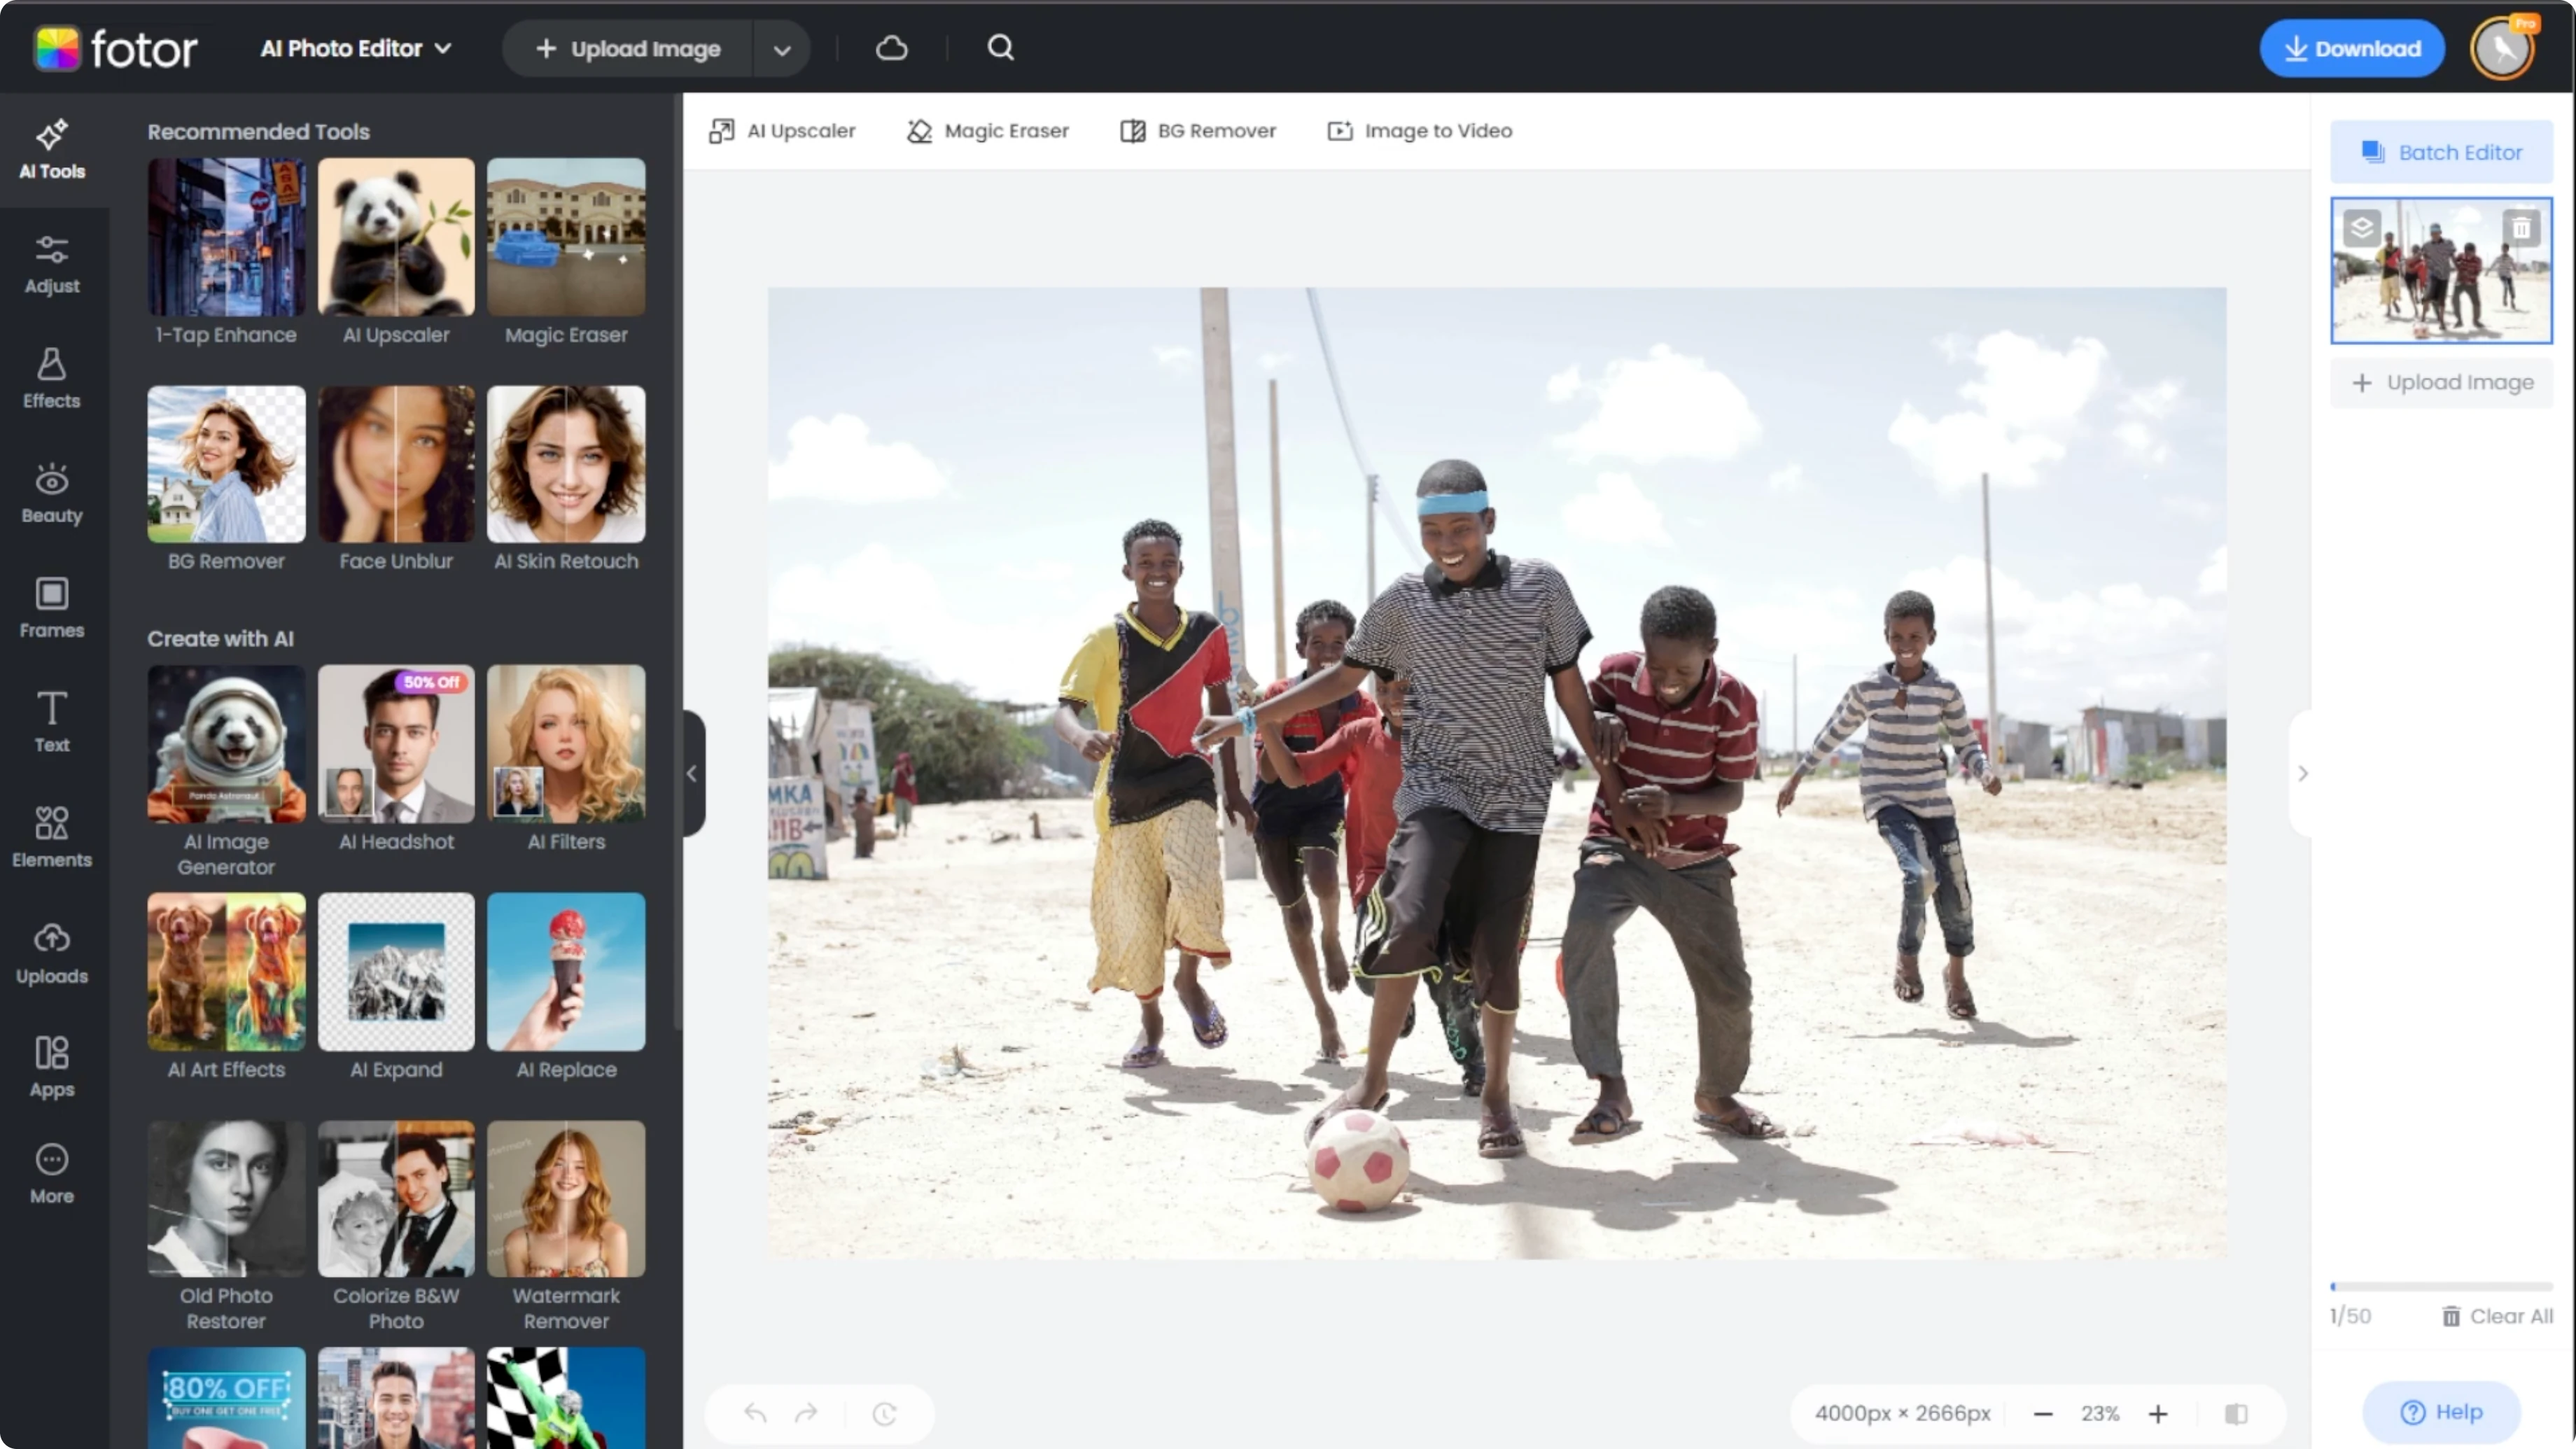Screen dimensions: 2576x1449
Task: Open the Elements panel
Action: (x=52, y=838)
